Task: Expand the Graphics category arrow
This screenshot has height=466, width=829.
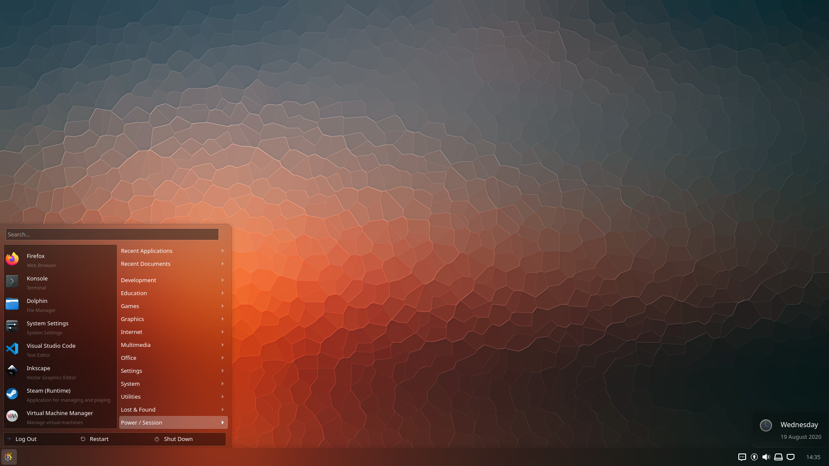Action: pyautogui.click(x=223, y=319)
